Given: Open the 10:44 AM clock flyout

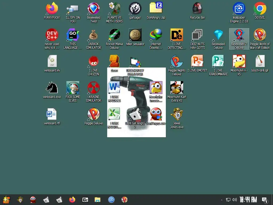Looking at the screenshot, I should pos(248,200).
